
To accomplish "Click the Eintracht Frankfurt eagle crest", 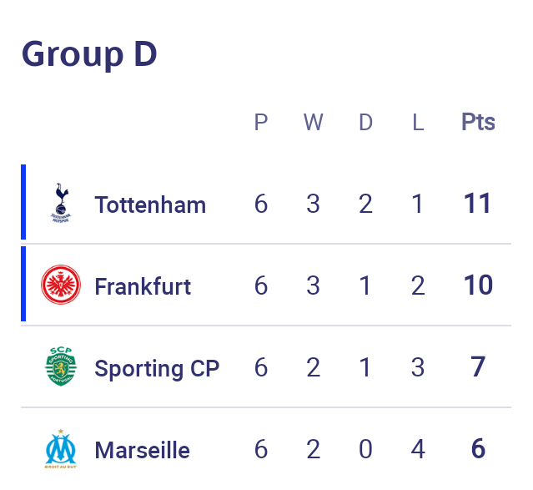I will coord(61,285).
